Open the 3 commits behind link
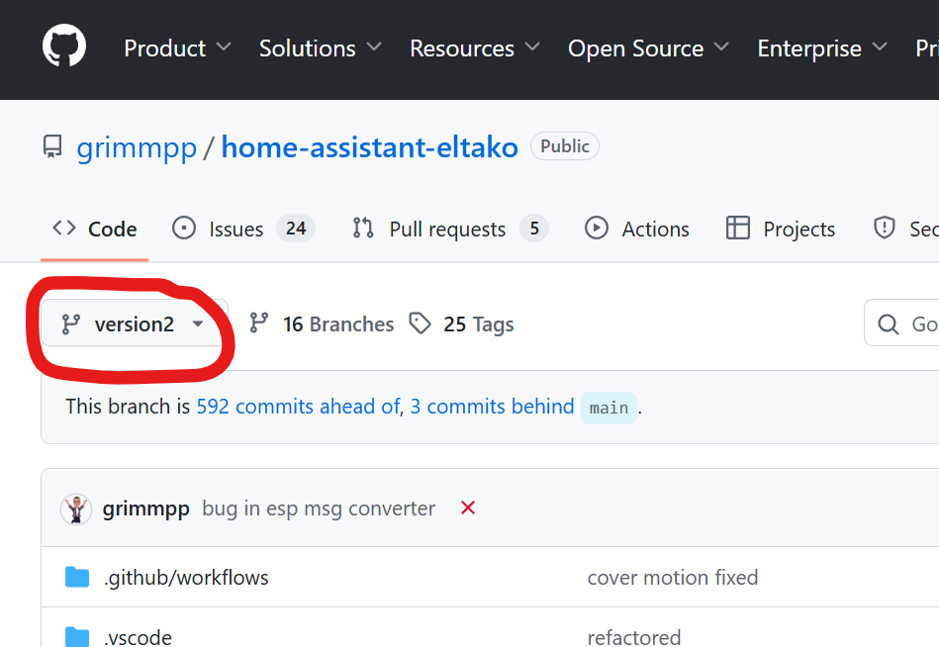 (492, 407)
